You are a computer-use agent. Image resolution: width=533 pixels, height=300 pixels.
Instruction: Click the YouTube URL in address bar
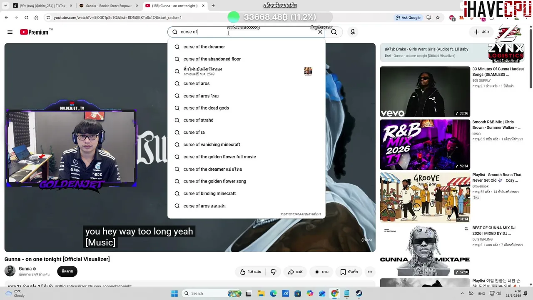pos(117,17)
